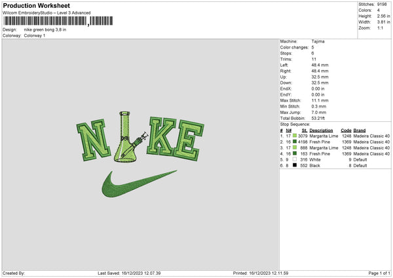Click the stitch count '3079' in row 1

click(x=303, y=136)
